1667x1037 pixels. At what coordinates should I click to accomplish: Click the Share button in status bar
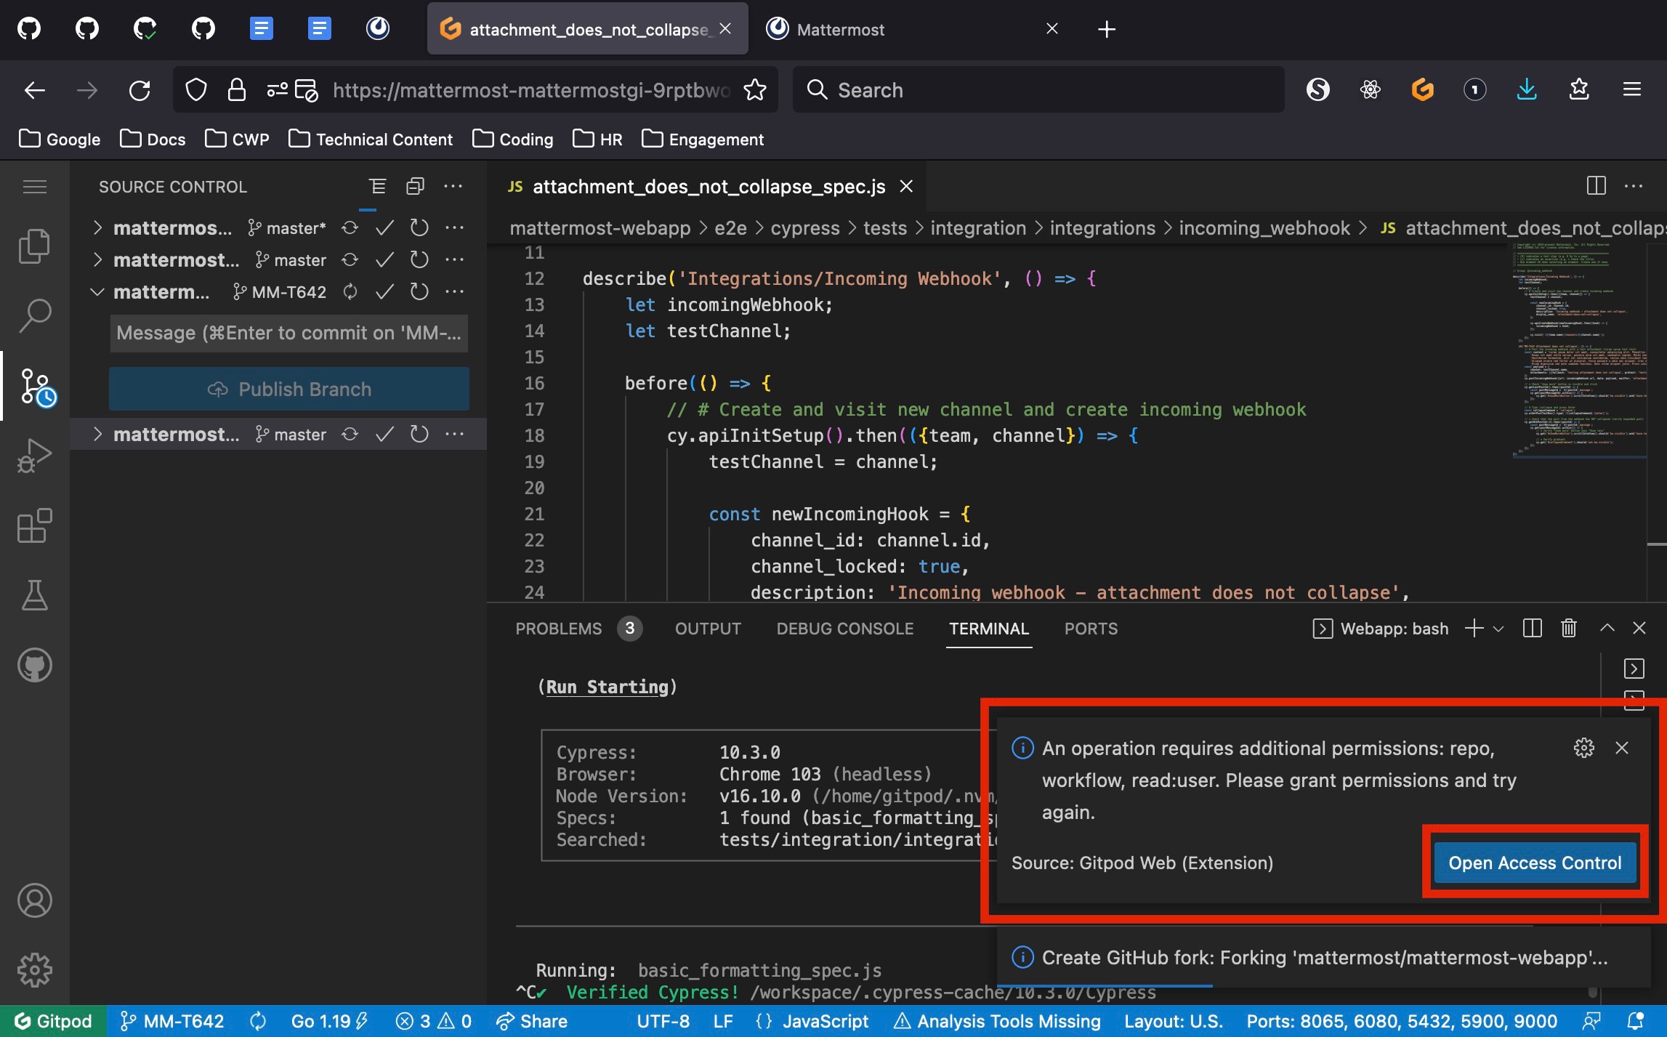click(532, 1021)
